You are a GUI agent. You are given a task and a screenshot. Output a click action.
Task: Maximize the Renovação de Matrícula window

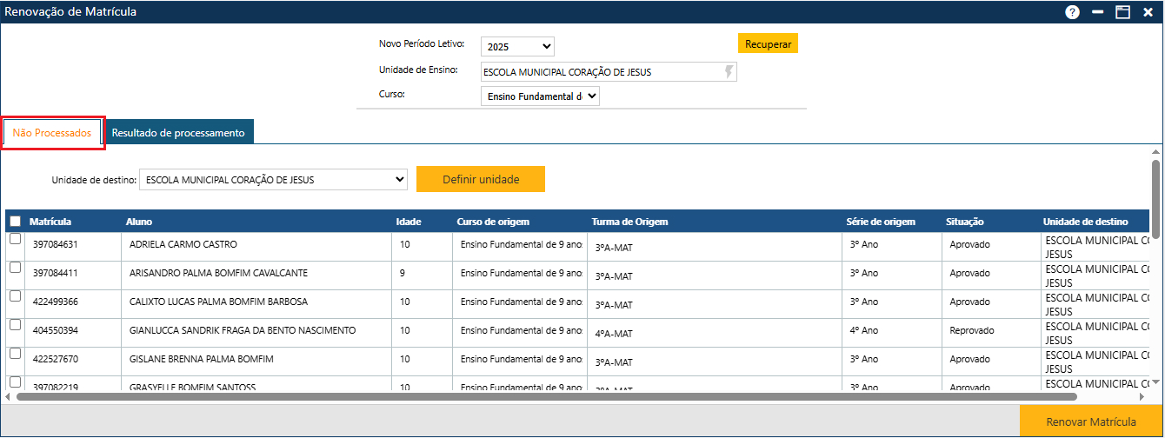1122,12
